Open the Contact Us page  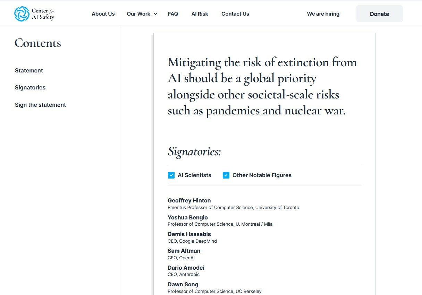pos(235,14)
